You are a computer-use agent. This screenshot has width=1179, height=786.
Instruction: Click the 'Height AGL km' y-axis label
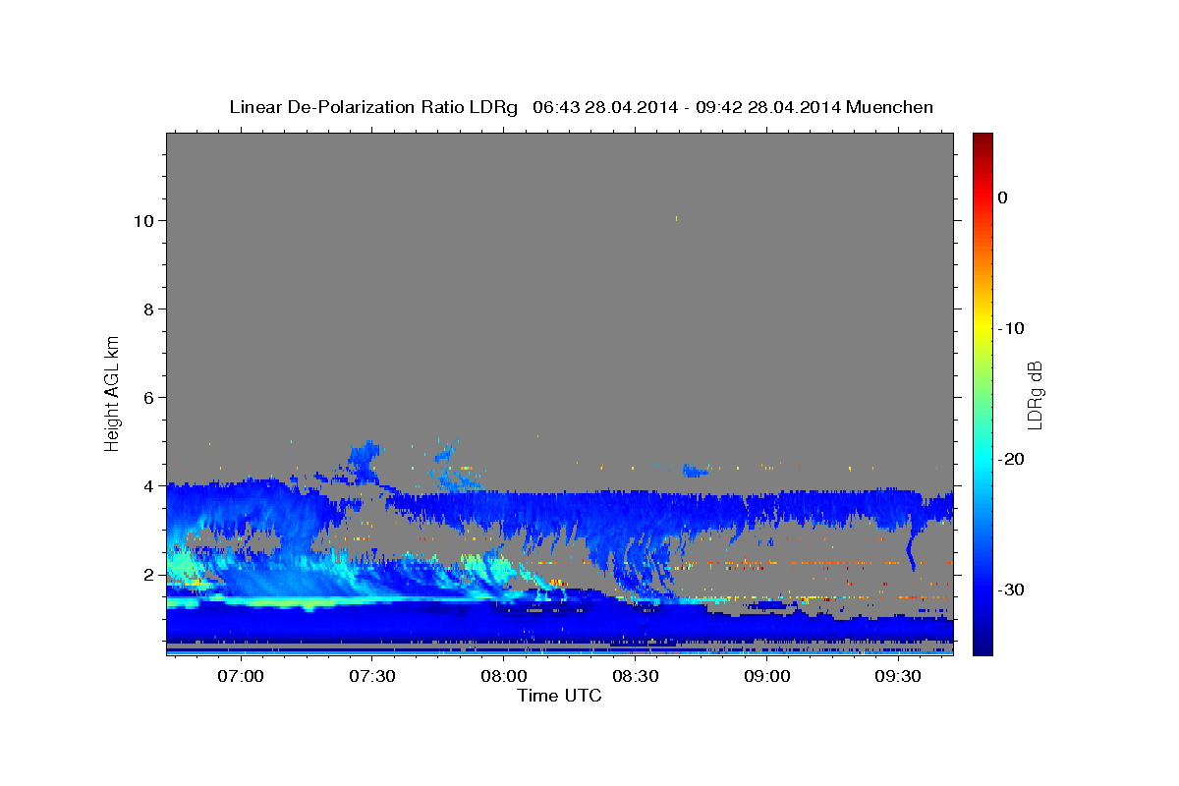coord(112,392)
